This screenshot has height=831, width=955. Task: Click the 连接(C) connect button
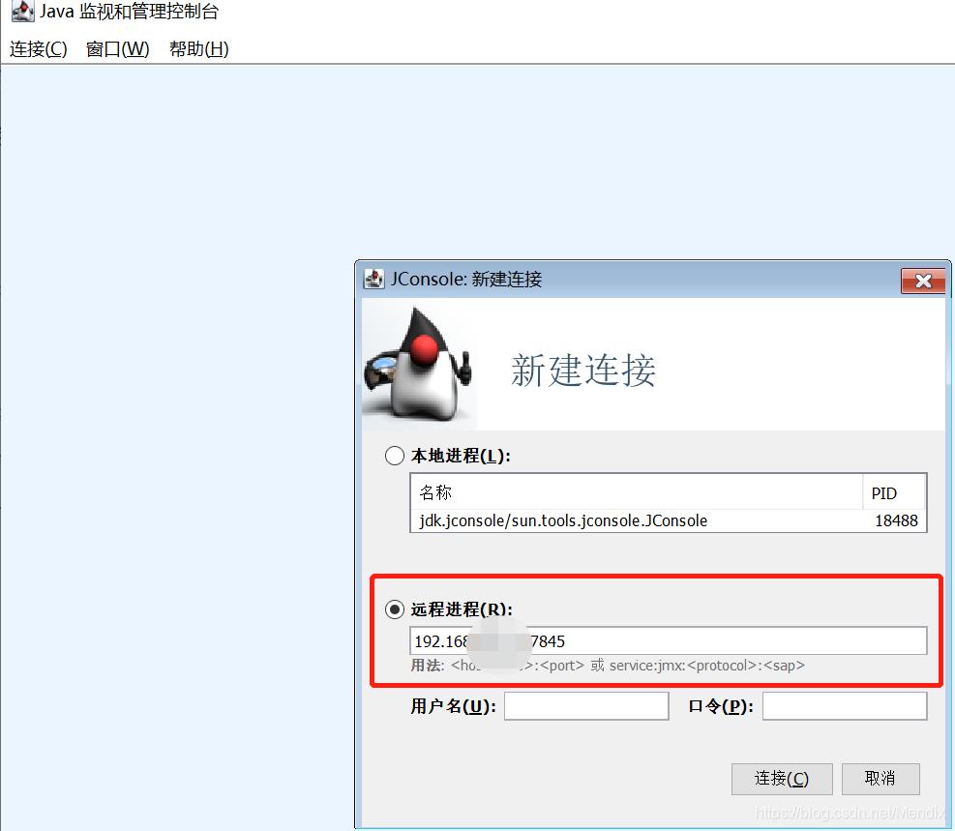[782, 779]
